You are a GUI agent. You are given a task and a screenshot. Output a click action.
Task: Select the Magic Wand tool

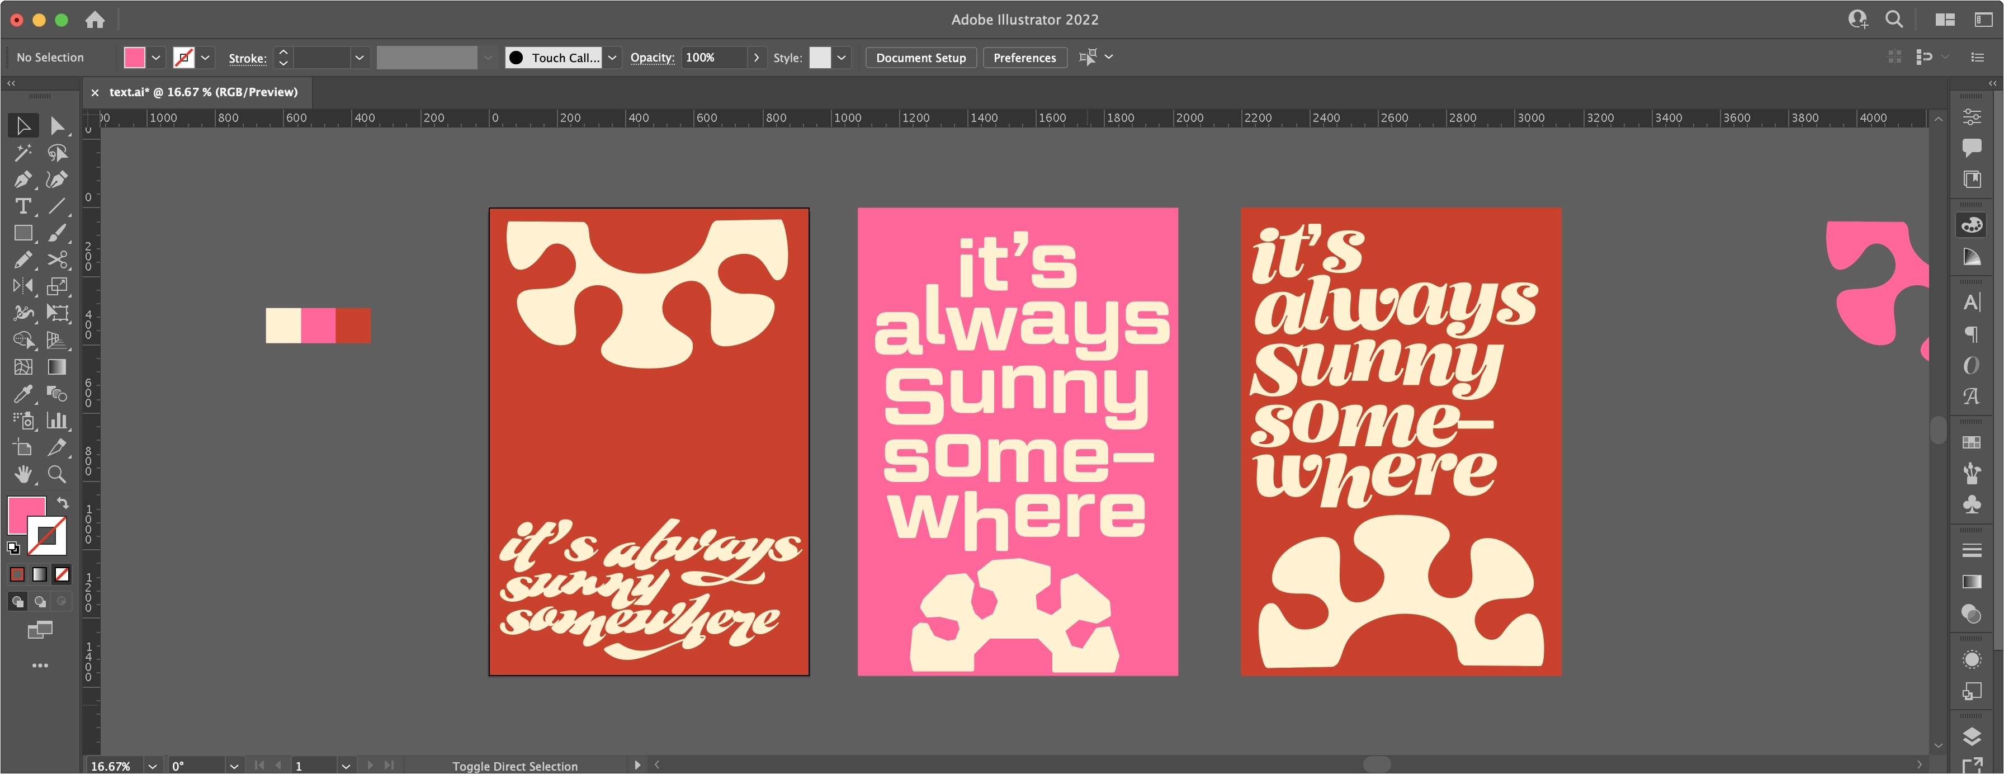point(23,153)
